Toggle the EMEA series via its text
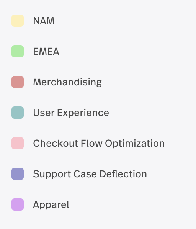Screen dimensions: 196x229 coord(46,51)
